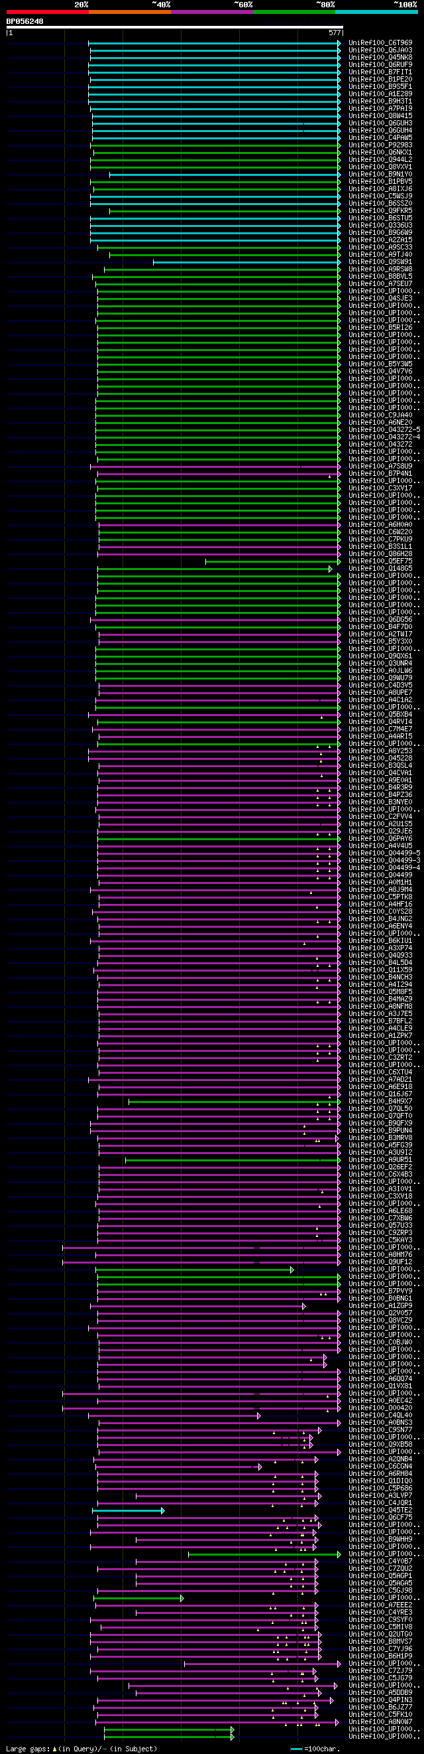Select label UniRef100_A1E289

pos(380,94)
